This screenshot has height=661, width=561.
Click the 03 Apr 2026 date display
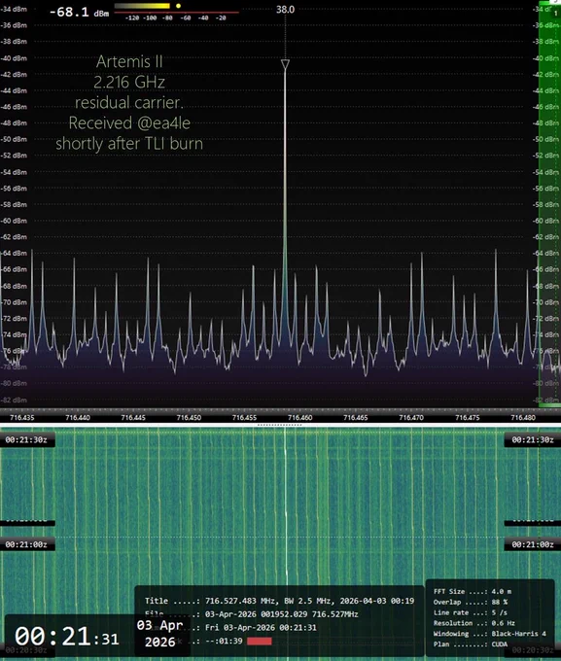tap(159, 634)
